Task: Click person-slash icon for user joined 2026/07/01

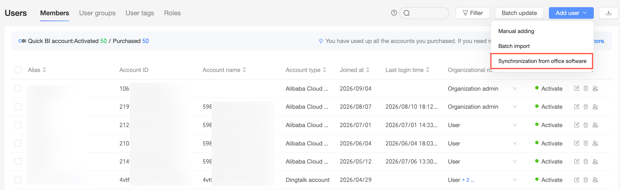Action: (595, 125)
